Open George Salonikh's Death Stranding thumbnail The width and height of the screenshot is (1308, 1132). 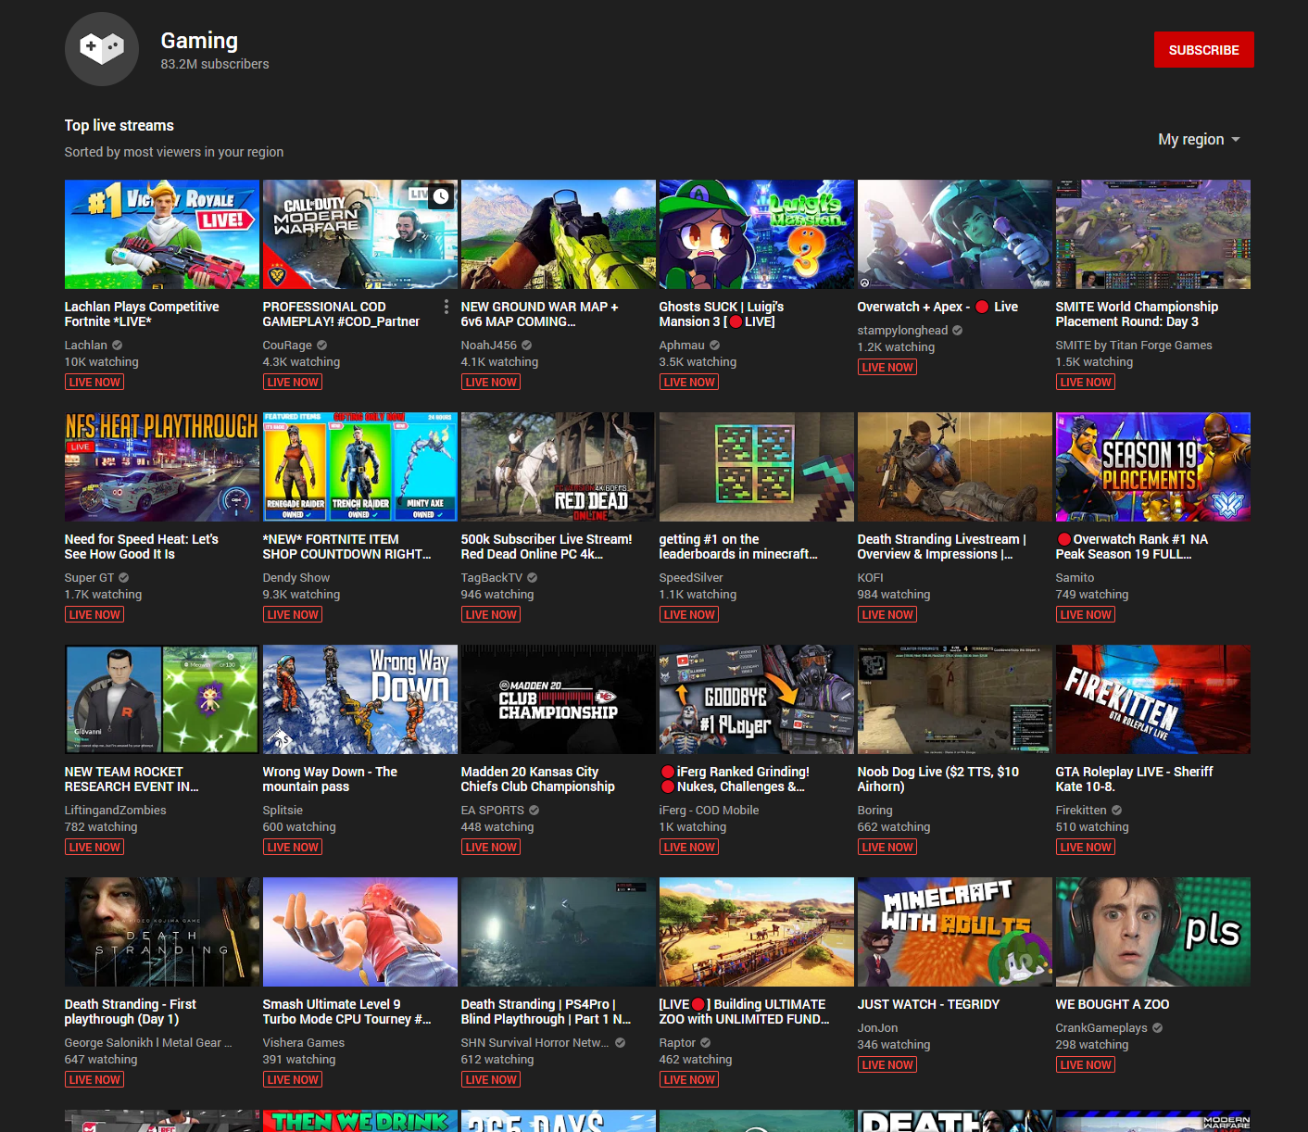pyautogui.click(x=162, y=932)
